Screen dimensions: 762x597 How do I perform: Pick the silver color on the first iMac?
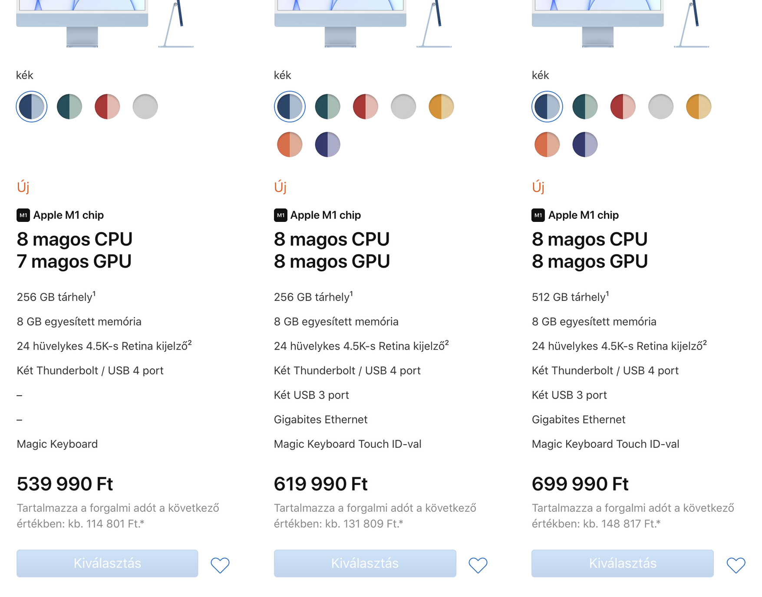pos(145,107)
